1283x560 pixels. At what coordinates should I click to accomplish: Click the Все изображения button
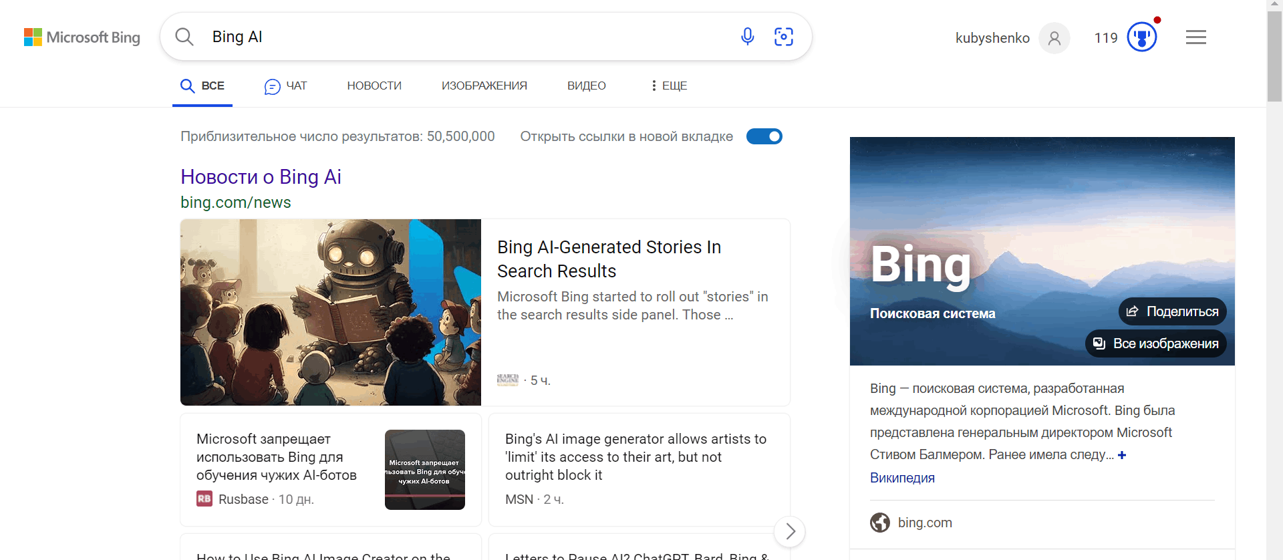click(x=1155, y=343)
